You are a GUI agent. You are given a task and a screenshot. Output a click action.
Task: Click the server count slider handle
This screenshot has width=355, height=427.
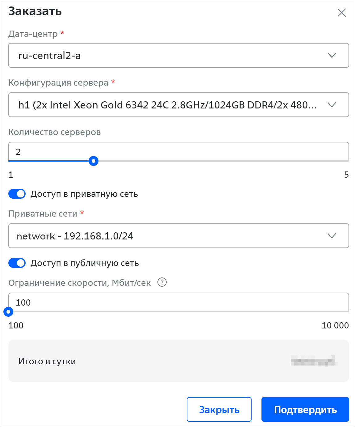pyautogui.click(x=93, y=161)
